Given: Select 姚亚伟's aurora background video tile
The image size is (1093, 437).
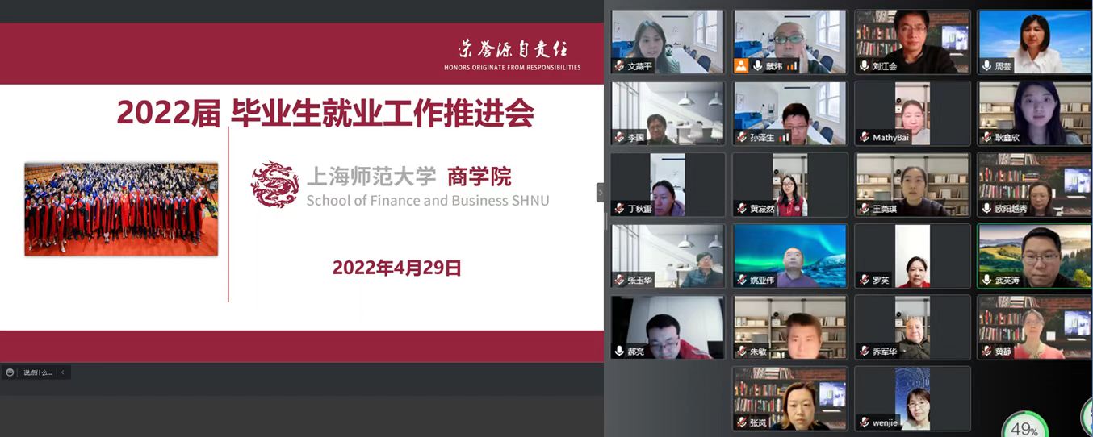Looking at the screenshot, I should (x=790, y=256).
